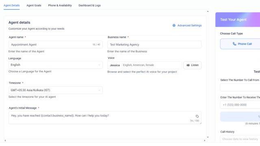Viewport: 260px width, 146px height.
Task: Click the phone icon in Phone Call card
Action: click(x=234, y=44)
